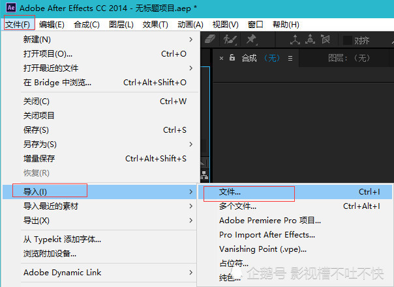Choose the World Axis mode icon
394x287 pixels.
pos(310,39)
